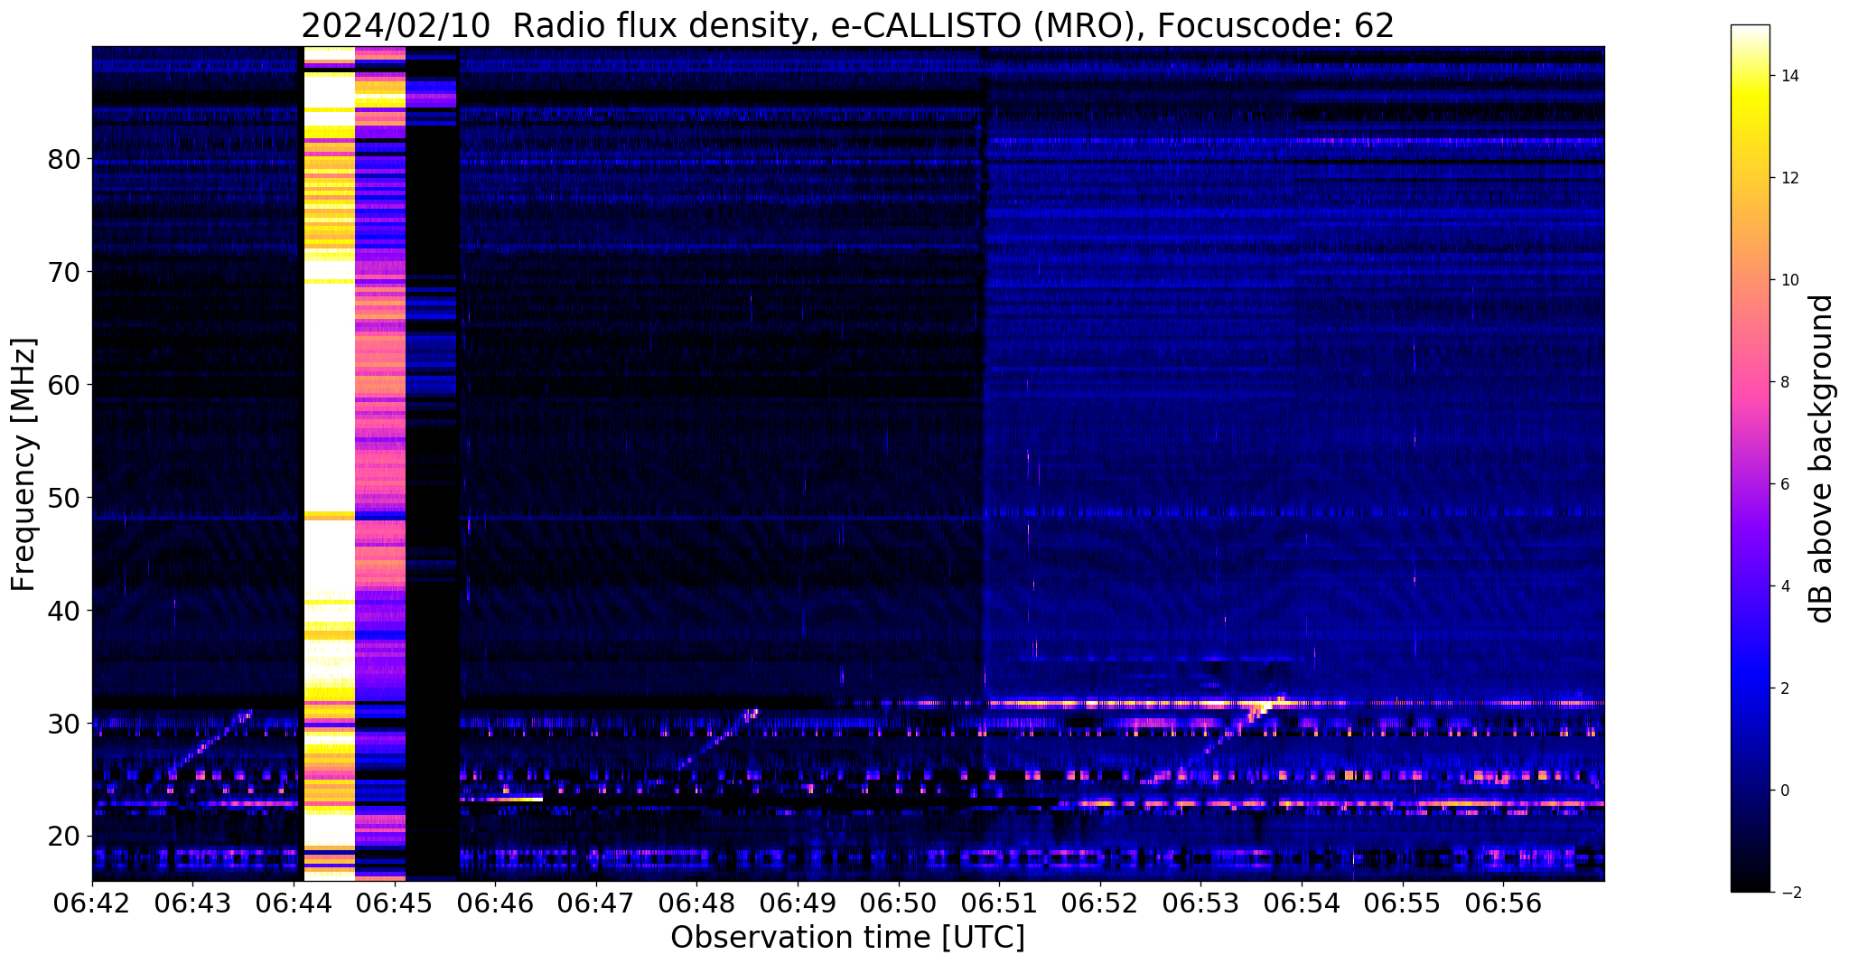Click the 06:47 time tick label
1849x964 pixels.
596,903
